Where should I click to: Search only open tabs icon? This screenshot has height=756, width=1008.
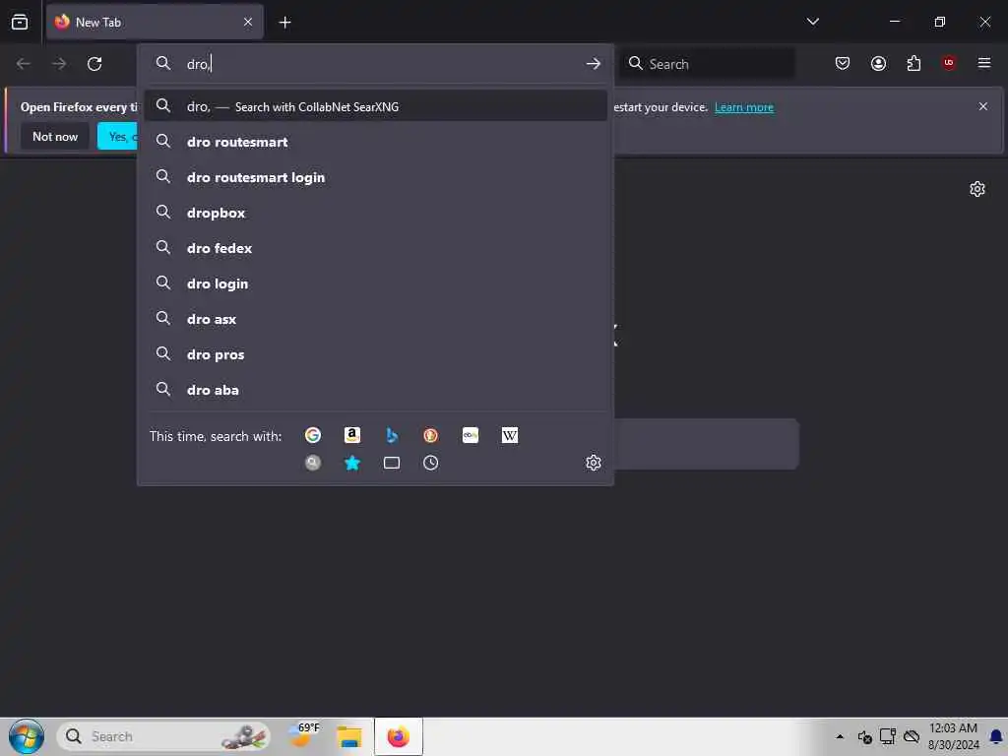point(392,463)
